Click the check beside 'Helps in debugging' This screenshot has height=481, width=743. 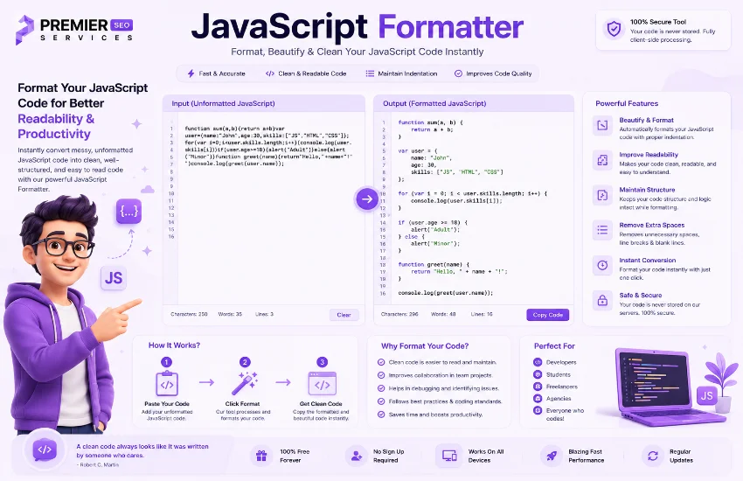[381, 388]
